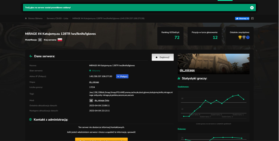Click last update time 2023-04-04 22:09:11
This screenshot has width=279, height=141.
coord(99,106)
